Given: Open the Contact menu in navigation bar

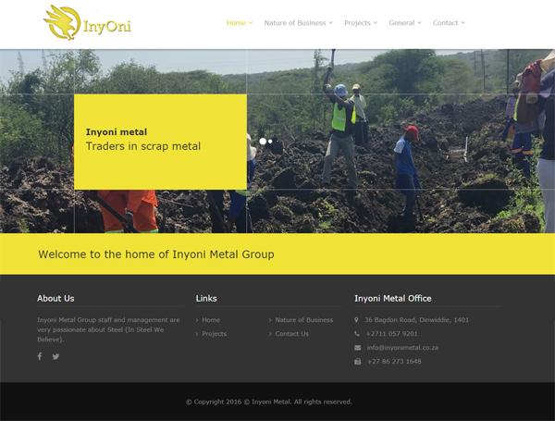Looking at the screenshot, I should (x=449, y=22).
